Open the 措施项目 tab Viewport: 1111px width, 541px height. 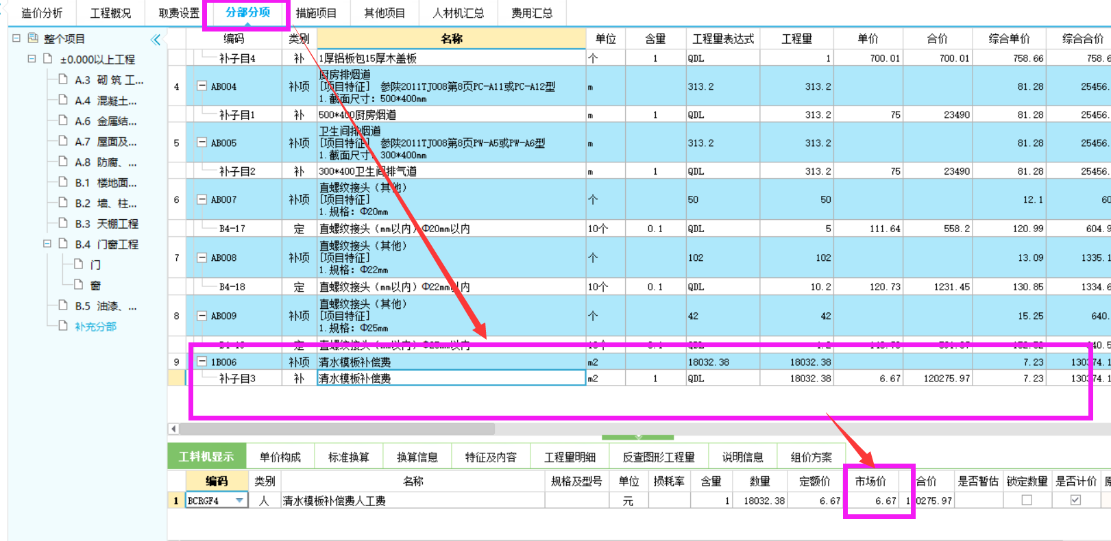point(316,13)
